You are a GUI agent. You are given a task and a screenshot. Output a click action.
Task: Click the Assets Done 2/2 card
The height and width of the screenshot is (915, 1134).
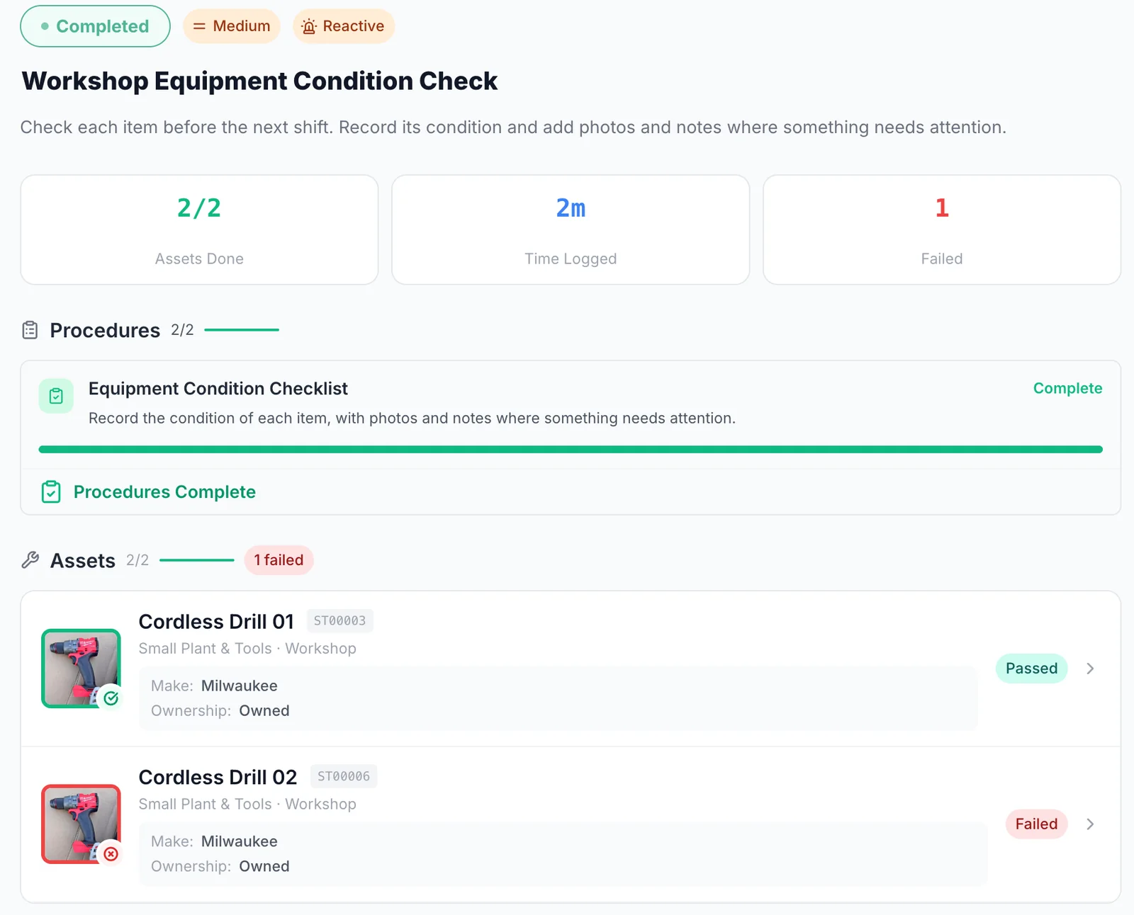click(x=199, y=230)
